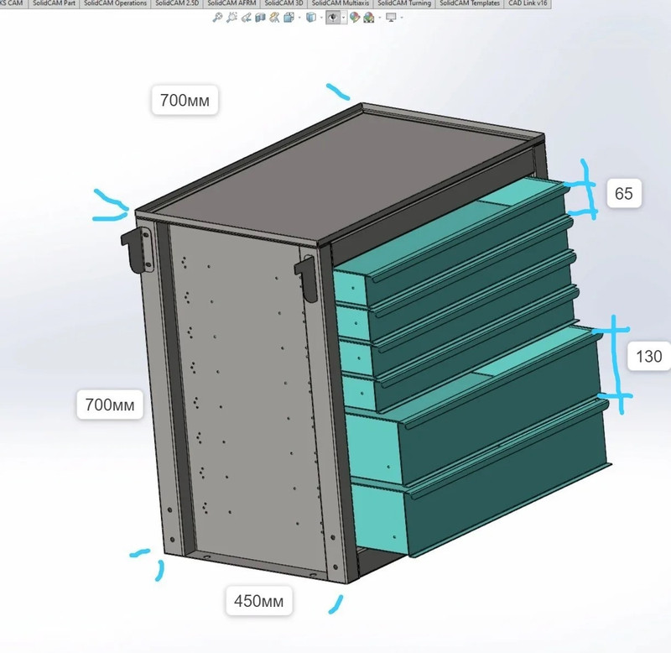Click the Zoom to Fit icon
671x653 pixels.
(218, 17)
